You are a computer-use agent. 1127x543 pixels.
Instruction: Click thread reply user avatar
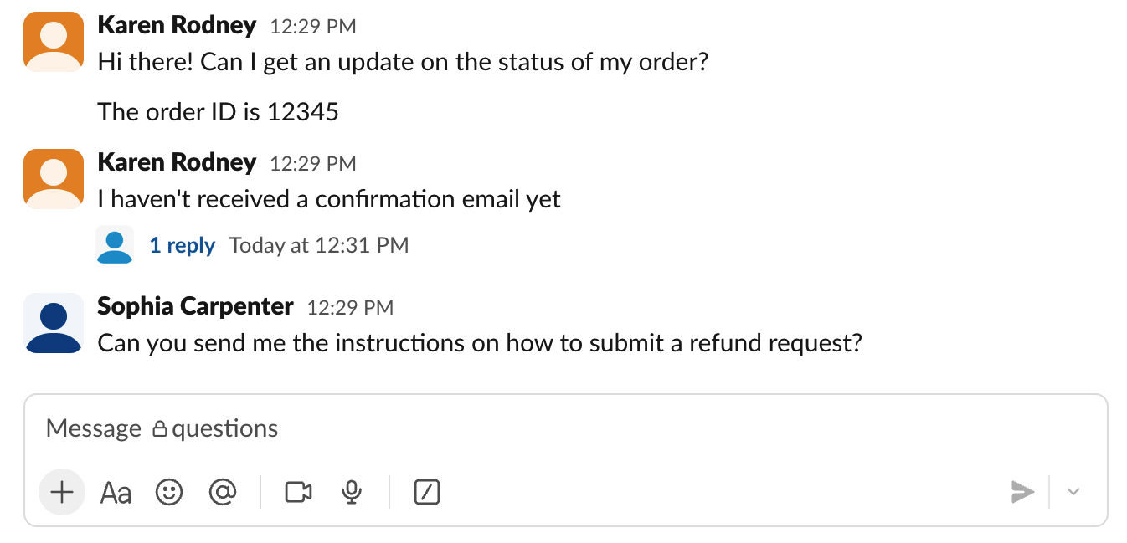tap(115, 245)
